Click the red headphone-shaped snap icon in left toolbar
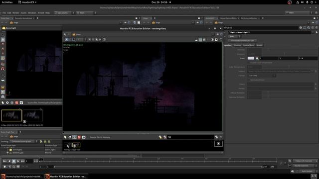 [x=3, y=69]
